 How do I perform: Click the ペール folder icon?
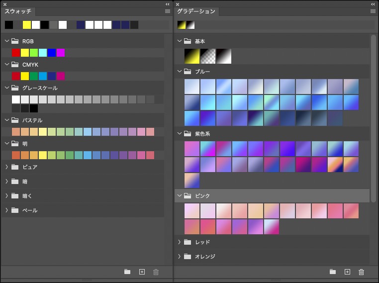pos(15,210)
